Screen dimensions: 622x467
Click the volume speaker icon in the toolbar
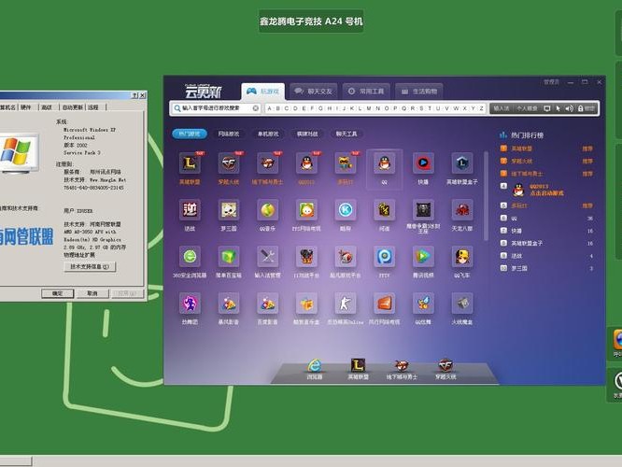tap(569, 108)
